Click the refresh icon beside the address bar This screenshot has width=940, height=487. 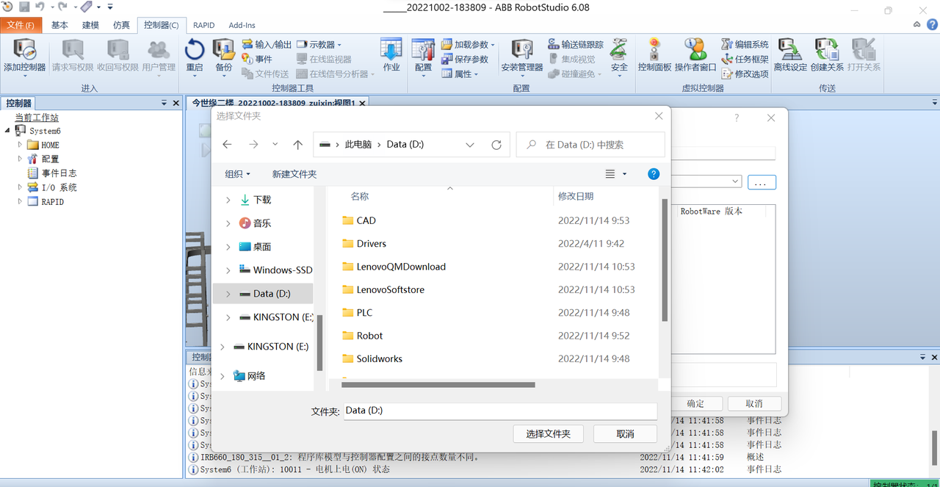[496, 145]
